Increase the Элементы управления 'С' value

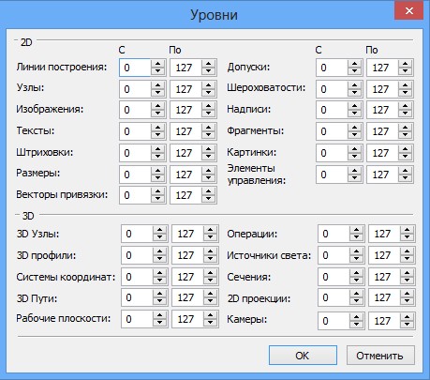point(354,171)
